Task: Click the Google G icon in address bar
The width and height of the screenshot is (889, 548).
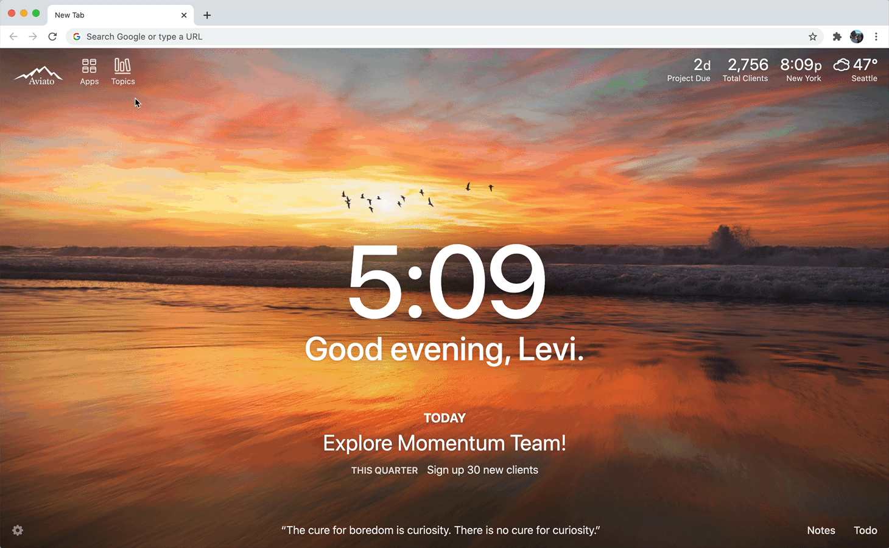Action: pyautogui.click(x=77, y=37)
